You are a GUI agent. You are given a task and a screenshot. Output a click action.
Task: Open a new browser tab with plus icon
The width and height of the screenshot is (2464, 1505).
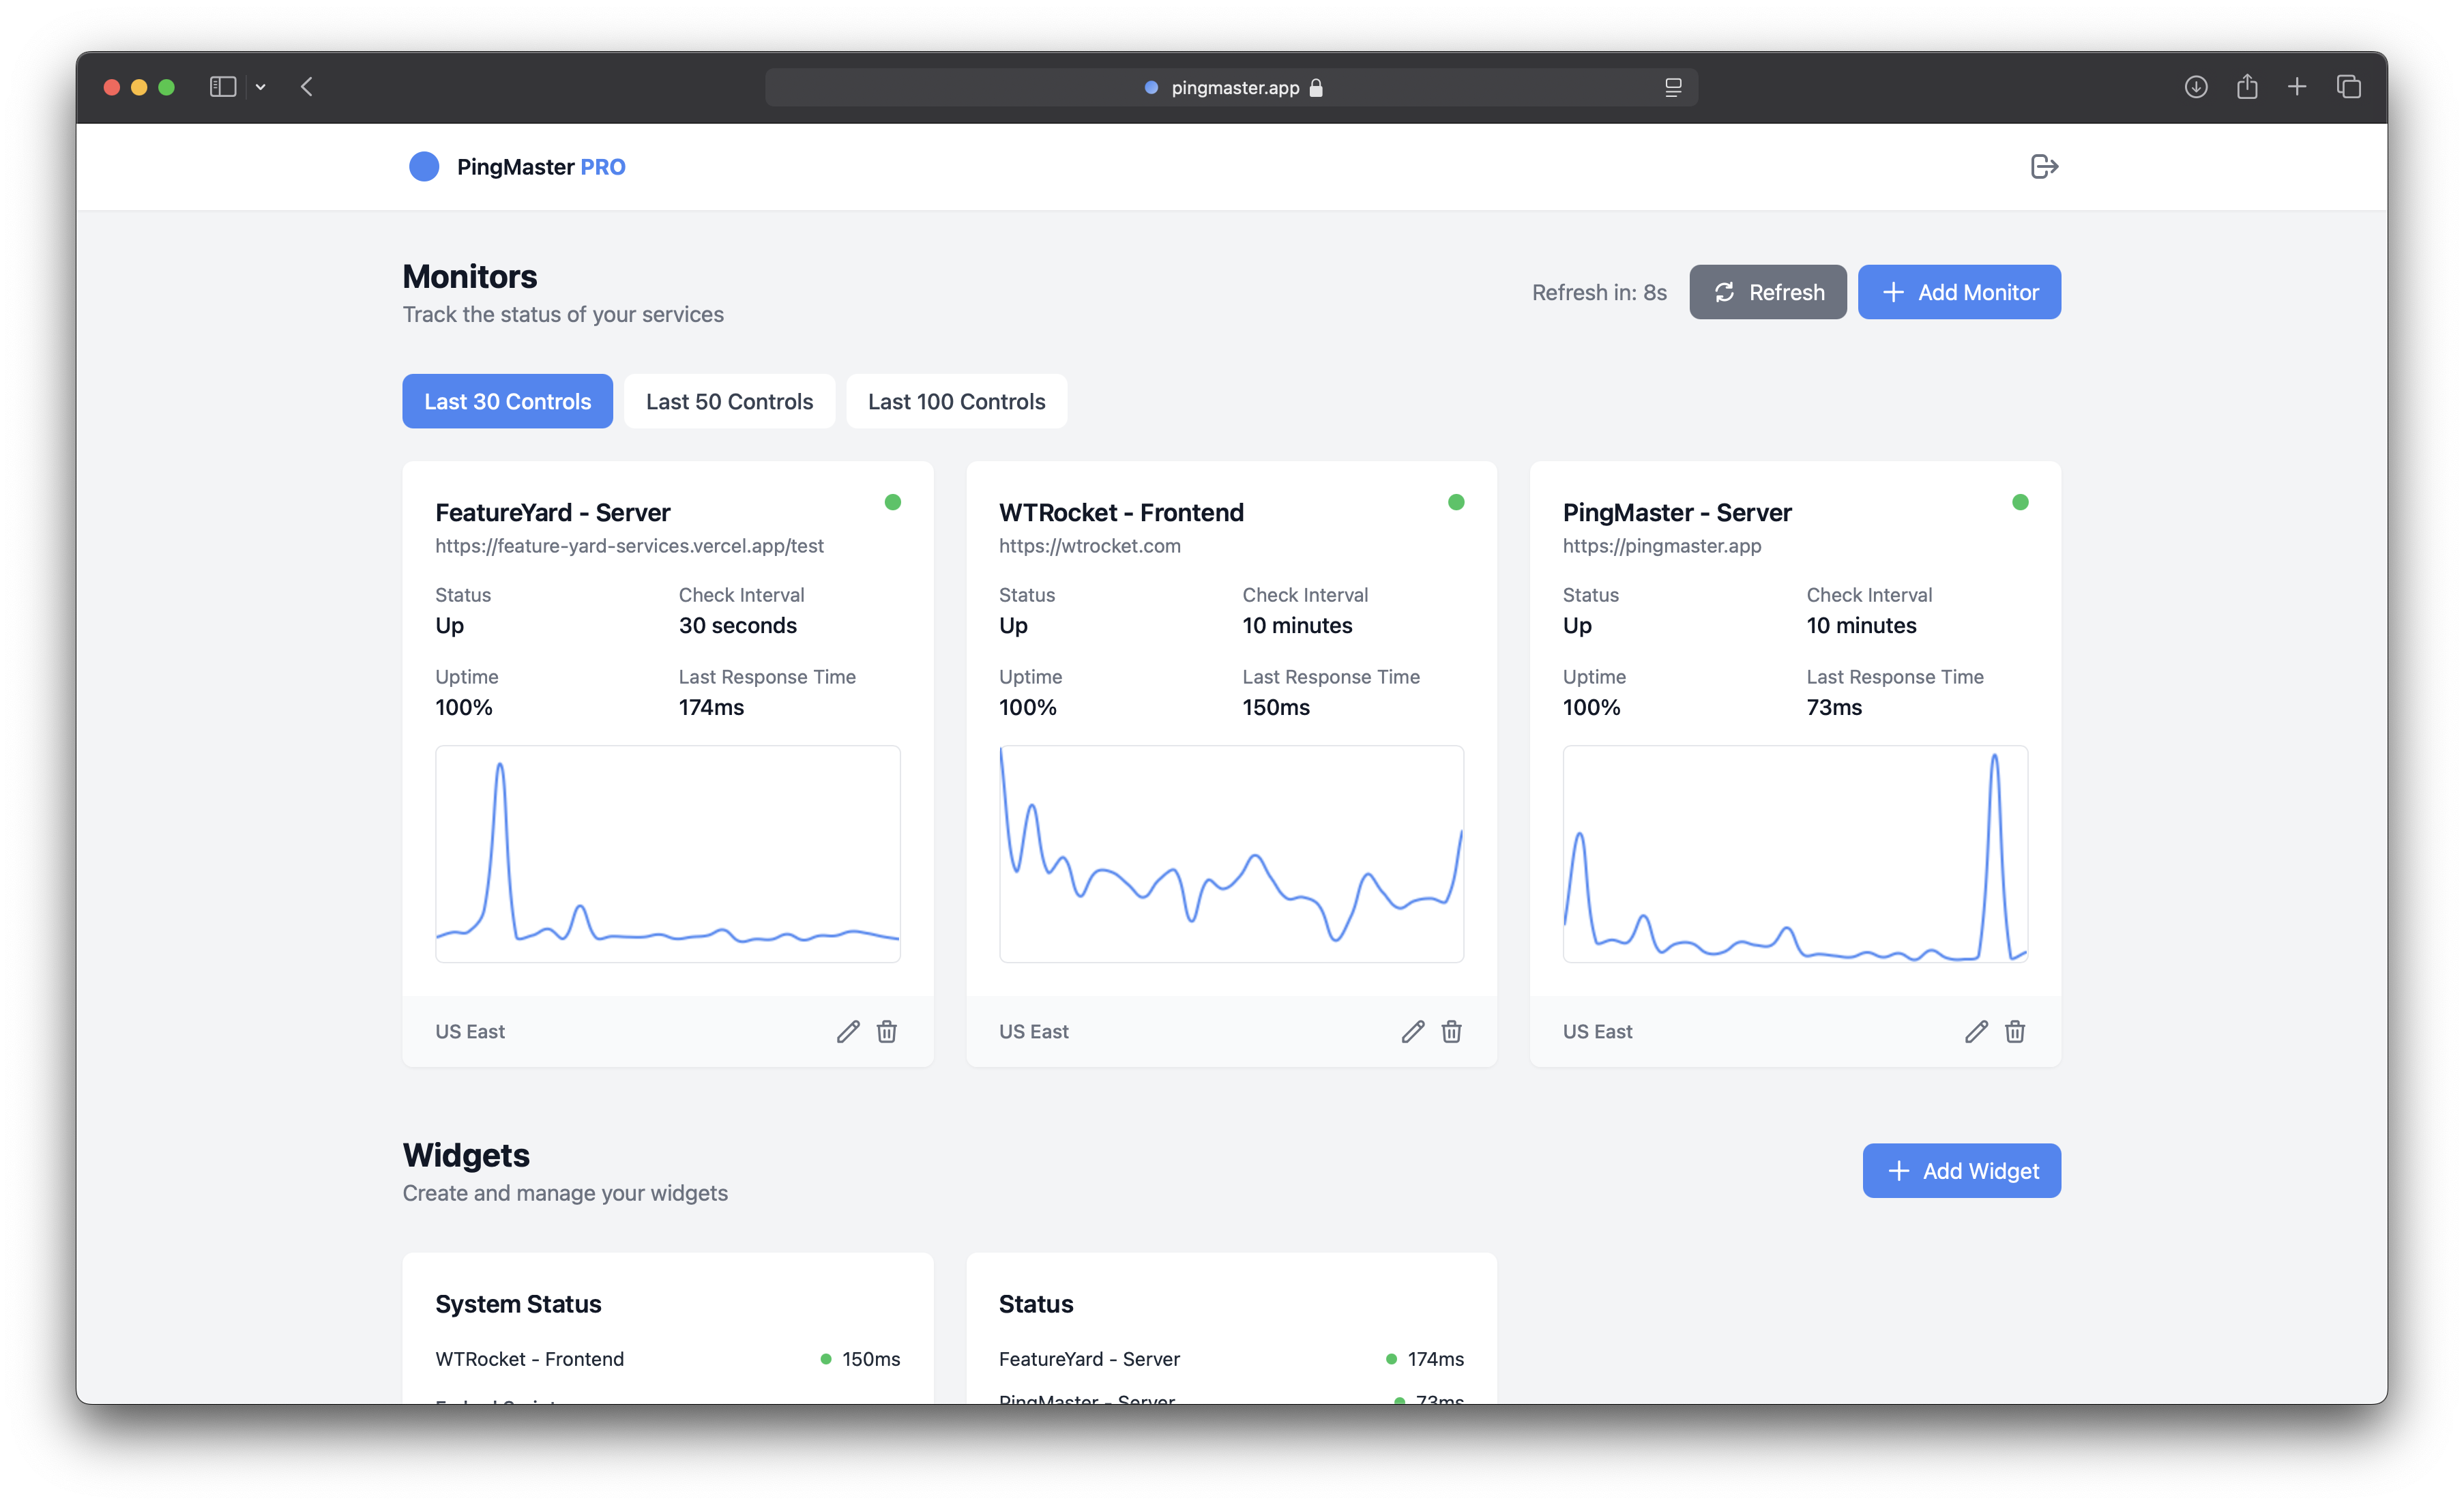click(x=2297, y=87)
